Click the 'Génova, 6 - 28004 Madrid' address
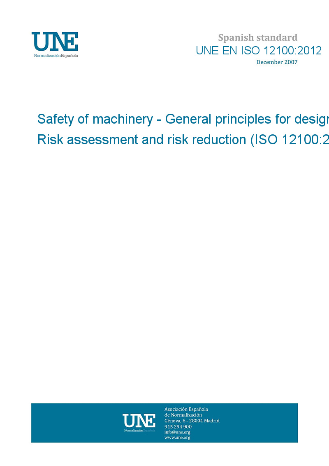This screenshot has width=329, height=466. (192, 421)
